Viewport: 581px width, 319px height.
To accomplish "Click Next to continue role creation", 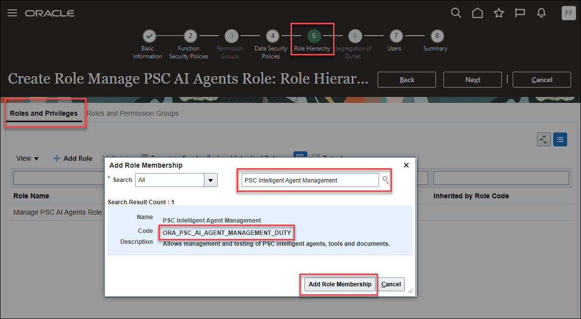I will pyautogui.click(x=472, y=80).
